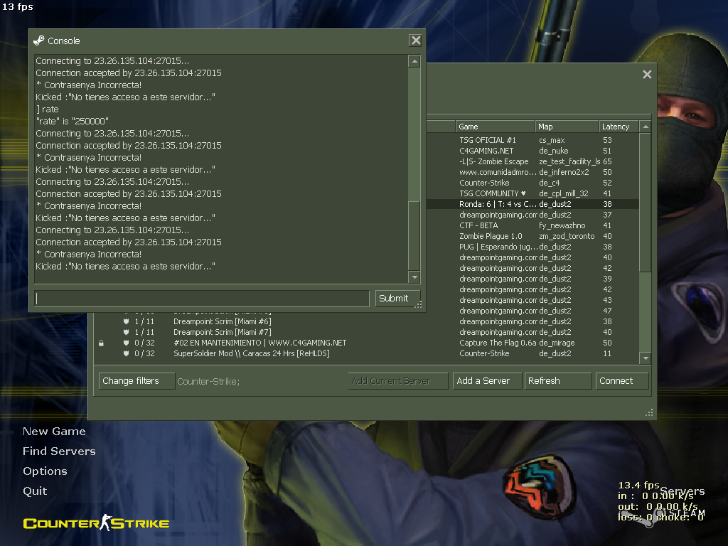Close the Console window
The image size is (728, 546).
coord(415,41)
